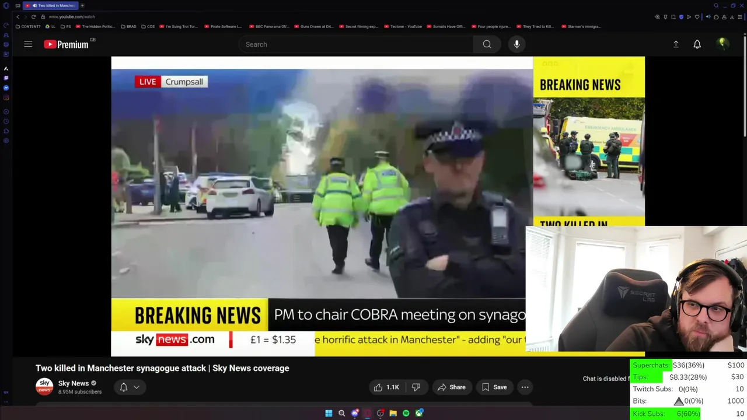Image resolution: width=747 pixels, height=420 pixels.
Task: Open the notifications bell in YouTube header
Action: point(697,44)
